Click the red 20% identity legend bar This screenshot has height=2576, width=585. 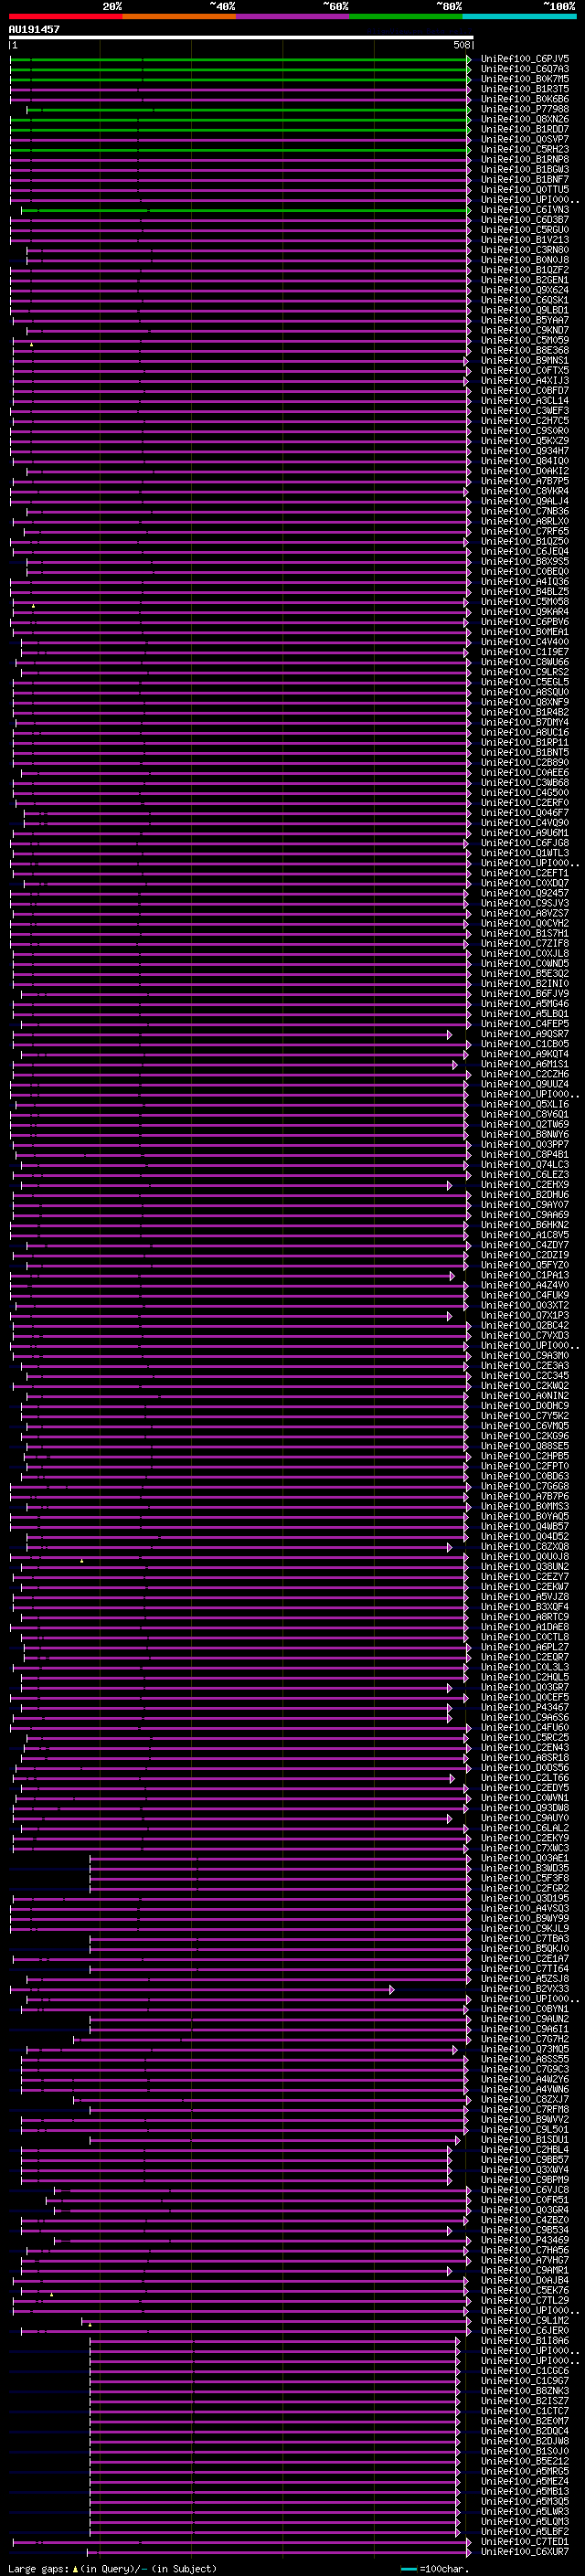[x=65, y=16]
